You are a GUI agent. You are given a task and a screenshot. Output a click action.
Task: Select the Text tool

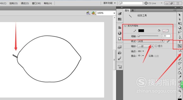[x=180, y=42]
